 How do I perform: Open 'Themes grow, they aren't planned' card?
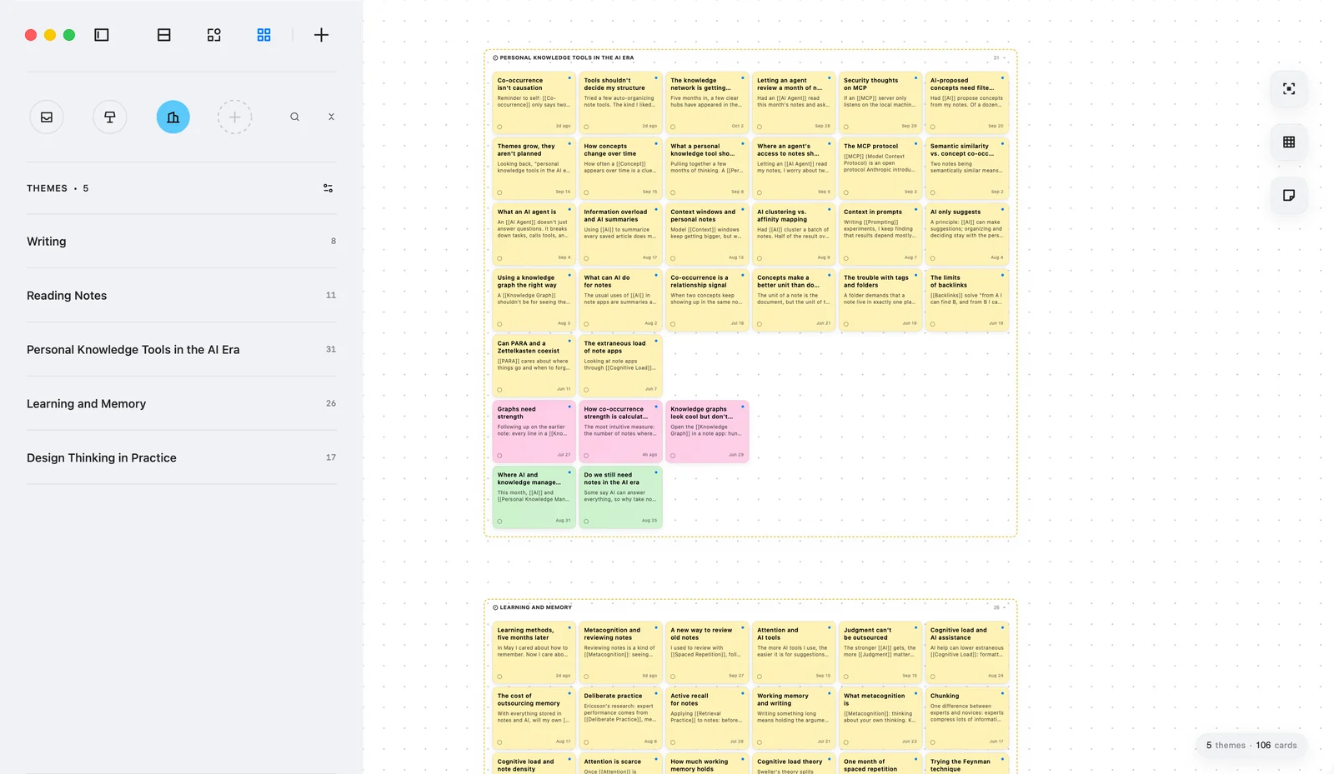[x=534, y=168]
